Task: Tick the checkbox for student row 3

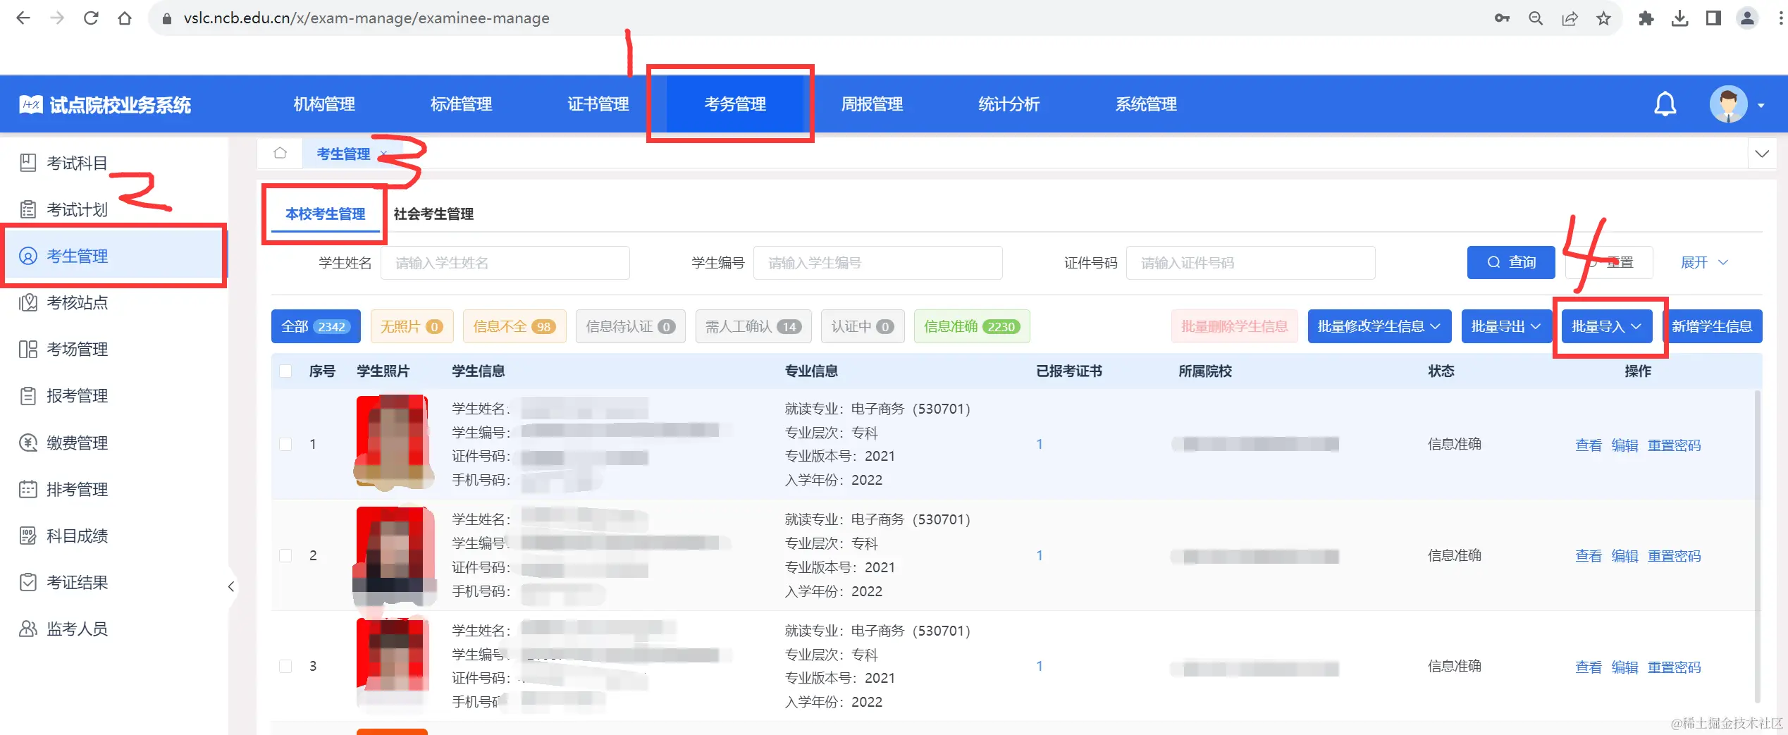Action: click(285, 666)
